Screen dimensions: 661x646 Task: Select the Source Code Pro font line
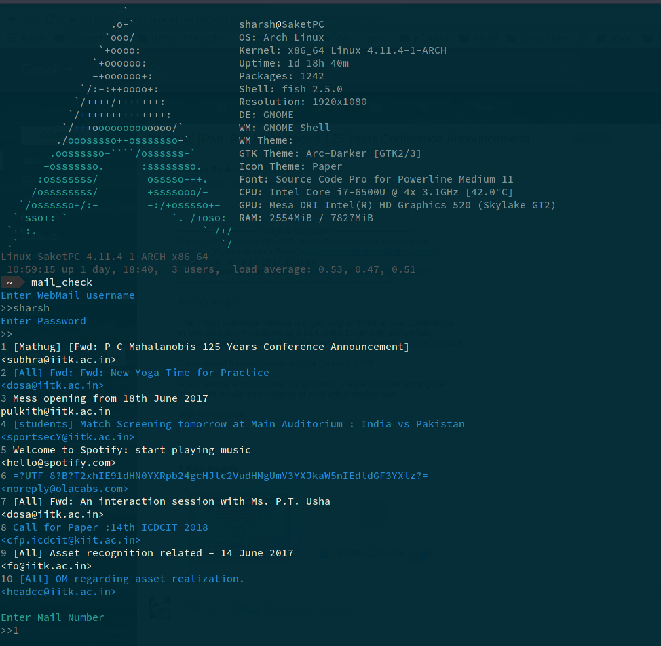[x=376, y=179]
